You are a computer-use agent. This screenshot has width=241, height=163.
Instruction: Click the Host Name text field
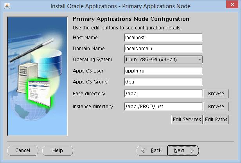pos(163,37)
